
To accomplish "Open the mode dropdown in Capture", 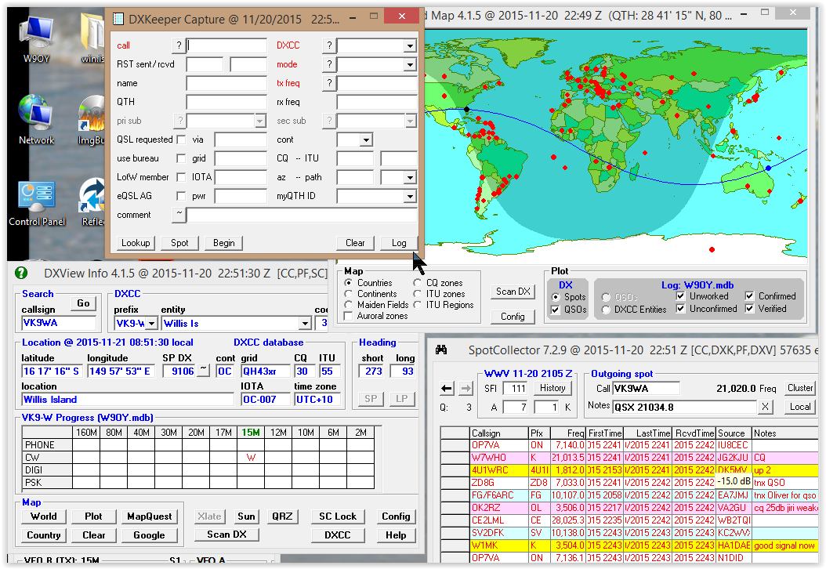I will pos(411,64).
